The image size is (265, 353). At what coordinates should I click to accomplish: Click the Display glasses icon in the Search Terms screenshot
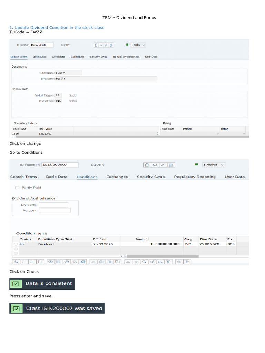click(101, 45)
